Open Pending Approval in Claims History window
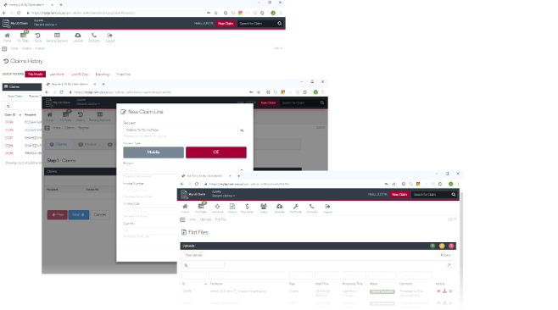This screenshot has height=310, width=558. click(x=57, y=37)
